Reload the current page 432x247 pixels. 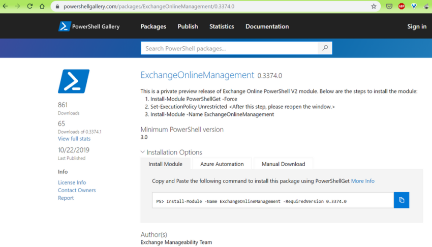[30, 7]
